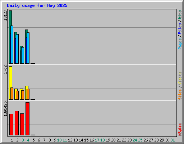The width and height of the screenshot is (184, 144).
Task: Click the 1702 visits axis value
Action: pyautogui.click(x=5, y=69)
